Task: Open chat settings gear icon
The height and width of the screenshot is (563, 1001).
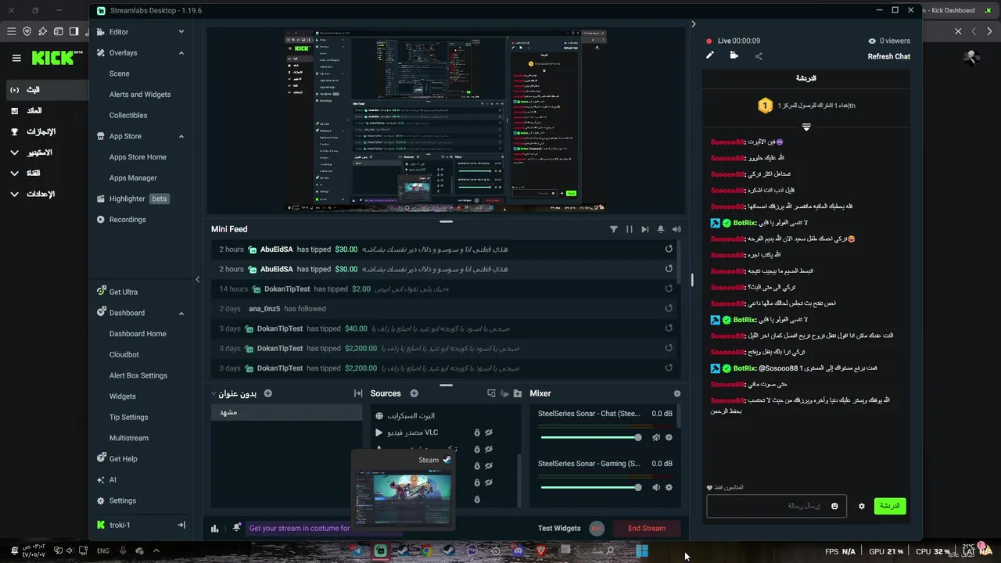Action: click(862, 507)
